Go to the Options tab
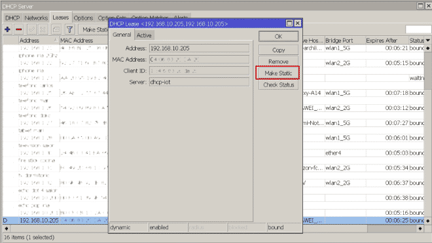The image size is (432, 243). (83, 18)
